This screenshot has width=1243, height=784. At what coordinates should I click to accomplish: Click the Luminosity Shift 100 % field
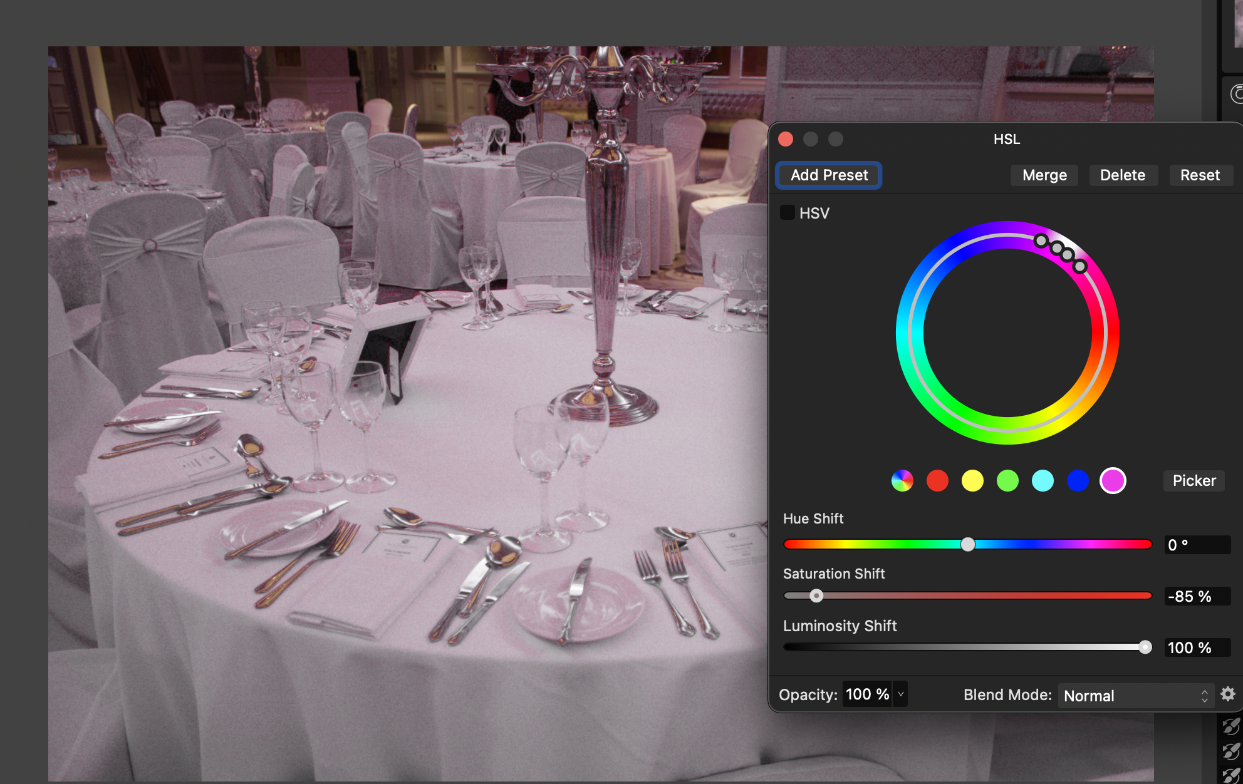(1197, 647)
